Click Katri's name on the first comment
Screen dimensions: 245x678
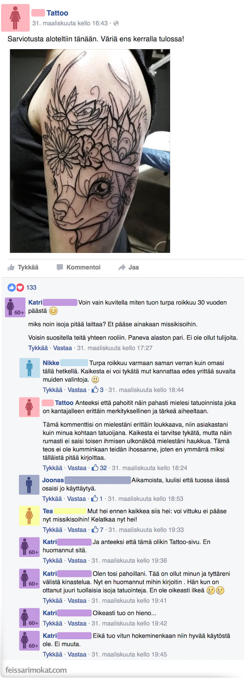pos(35,302)
